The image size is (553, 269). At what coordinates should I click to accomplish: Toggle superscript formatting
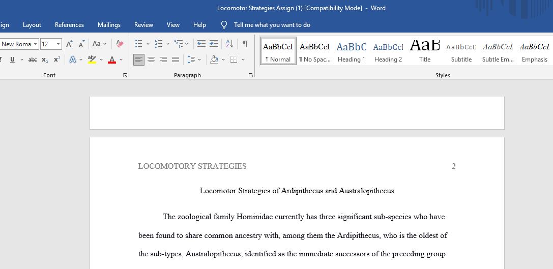pyautogui.click(x=57, y=59)
